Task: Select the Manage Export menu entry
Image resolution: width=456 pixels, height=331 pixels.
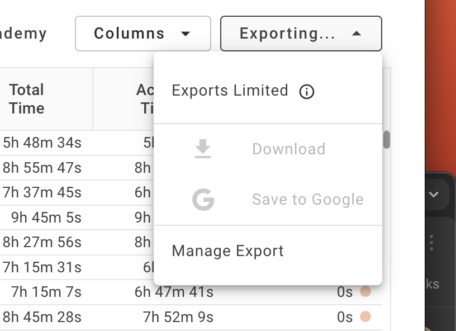Action: (x=227, y=250)
